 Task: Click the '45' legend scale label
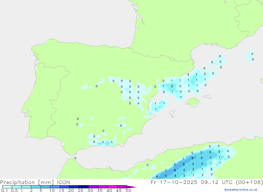coord(119,190)
